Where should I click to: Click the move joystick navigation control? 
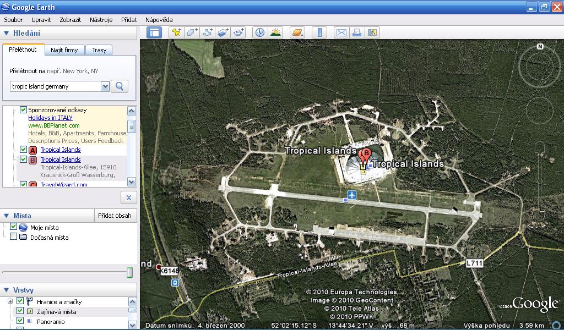click(540, 110)
